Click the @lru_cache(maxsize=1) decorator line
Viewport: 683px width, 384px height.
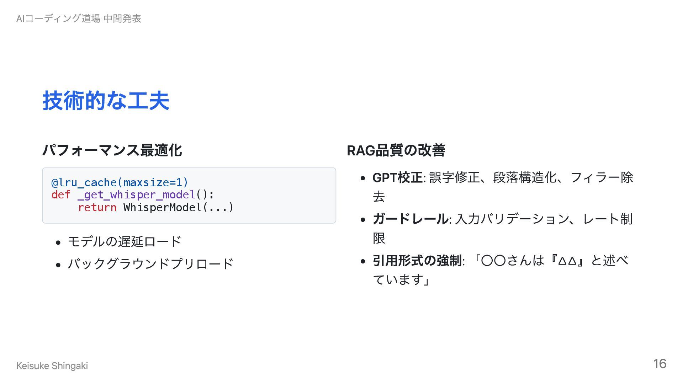120,182
